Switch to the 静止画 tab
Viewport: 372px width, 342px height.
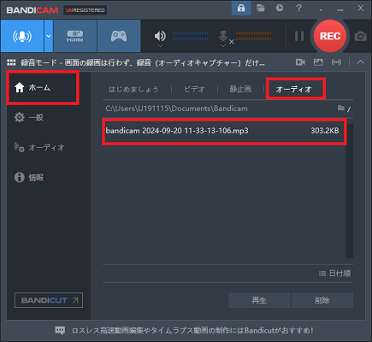240,89
